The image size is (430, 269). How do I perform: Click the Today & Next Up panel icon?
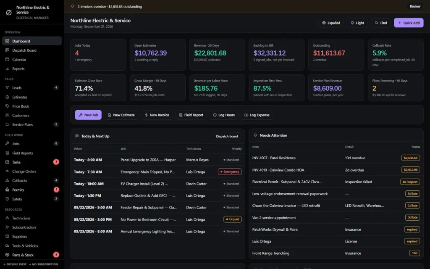point(77,136)
